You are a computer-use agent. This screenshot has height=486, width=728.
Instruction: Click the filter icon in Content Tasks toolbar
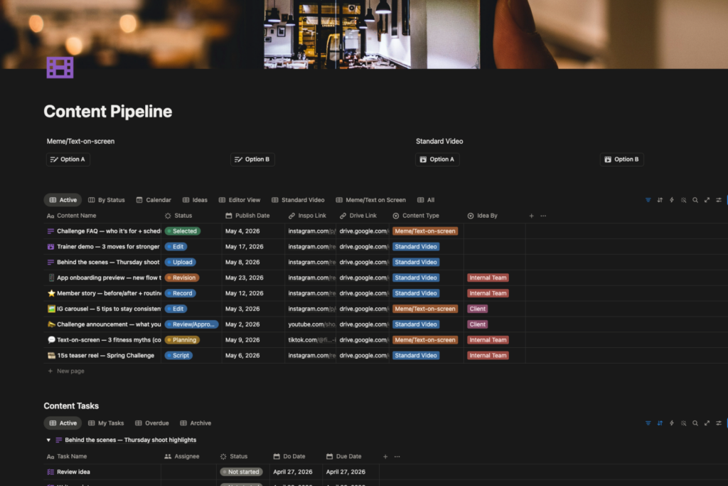pos(648,423)
